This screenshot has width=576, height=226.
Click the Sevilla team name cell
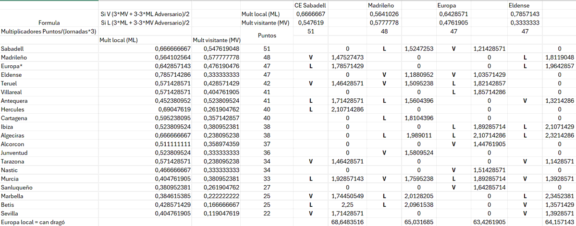49,214
